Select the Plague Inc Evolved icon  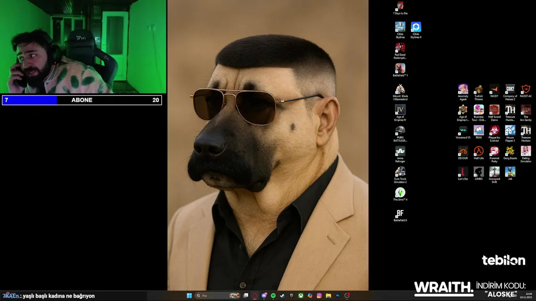(x=495, y=133)
